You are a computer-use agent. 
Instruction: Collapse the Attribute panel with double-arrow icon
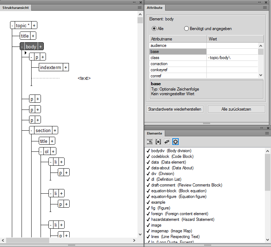point(259,2)
